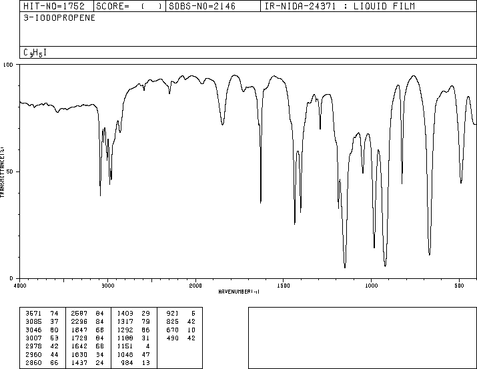Select peak table entry 2960
477x369 pixels.
pos(33,354)
